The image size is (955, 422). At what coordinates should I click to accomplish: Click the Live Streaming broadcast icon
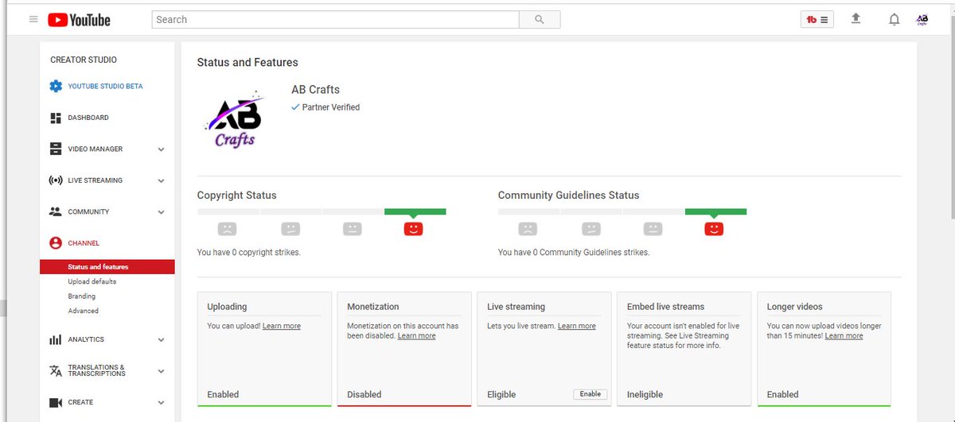(x=56, y=180)
